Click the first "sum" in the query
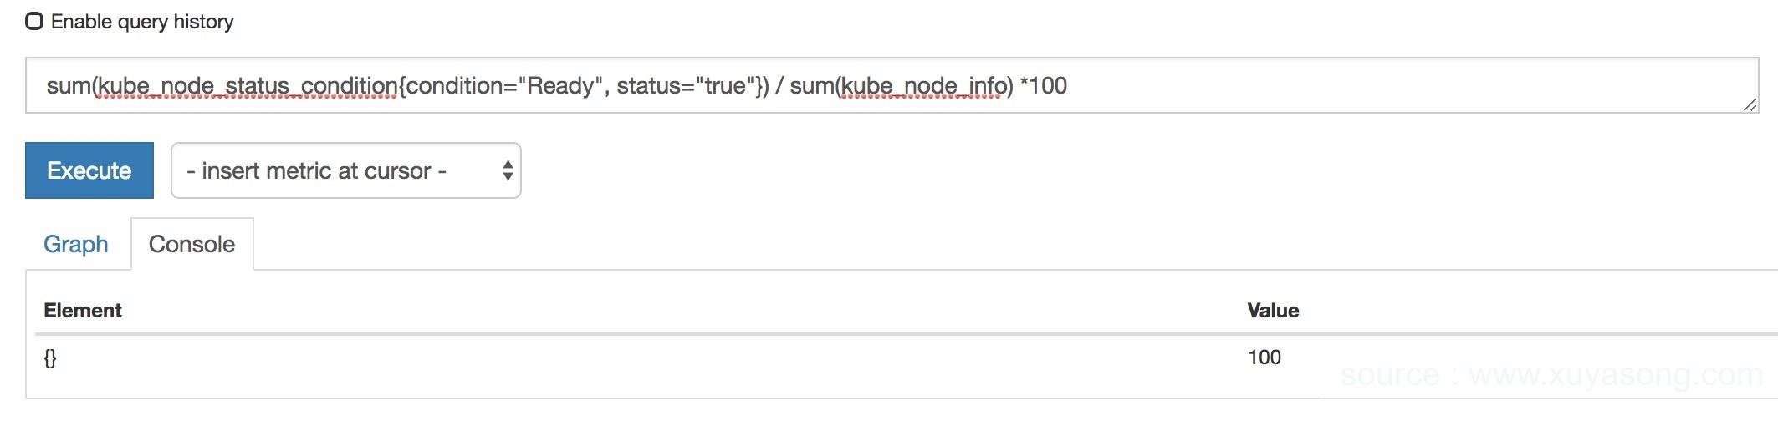Viewport: 1778px width, 426px height. pos(67,86)
